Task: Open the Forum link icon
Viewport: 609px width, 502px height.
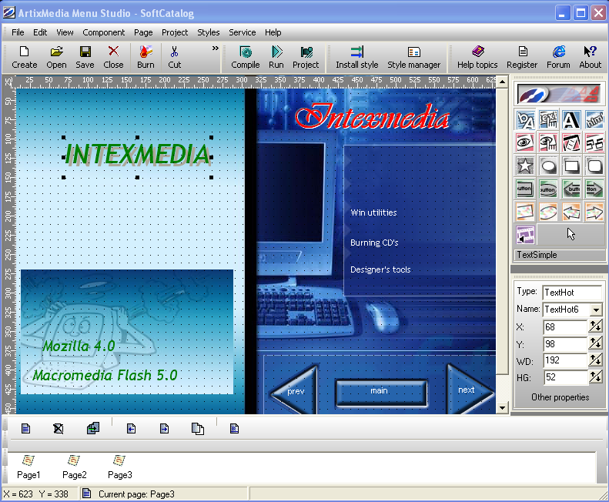Action: pyautogui.click(x=558, y=57)
